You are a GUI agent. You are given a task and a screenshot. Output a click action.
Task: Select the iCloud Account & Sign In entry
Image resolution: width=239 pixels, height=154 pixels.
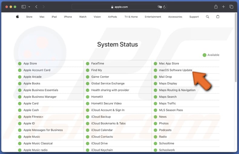(x=108, y=110)
